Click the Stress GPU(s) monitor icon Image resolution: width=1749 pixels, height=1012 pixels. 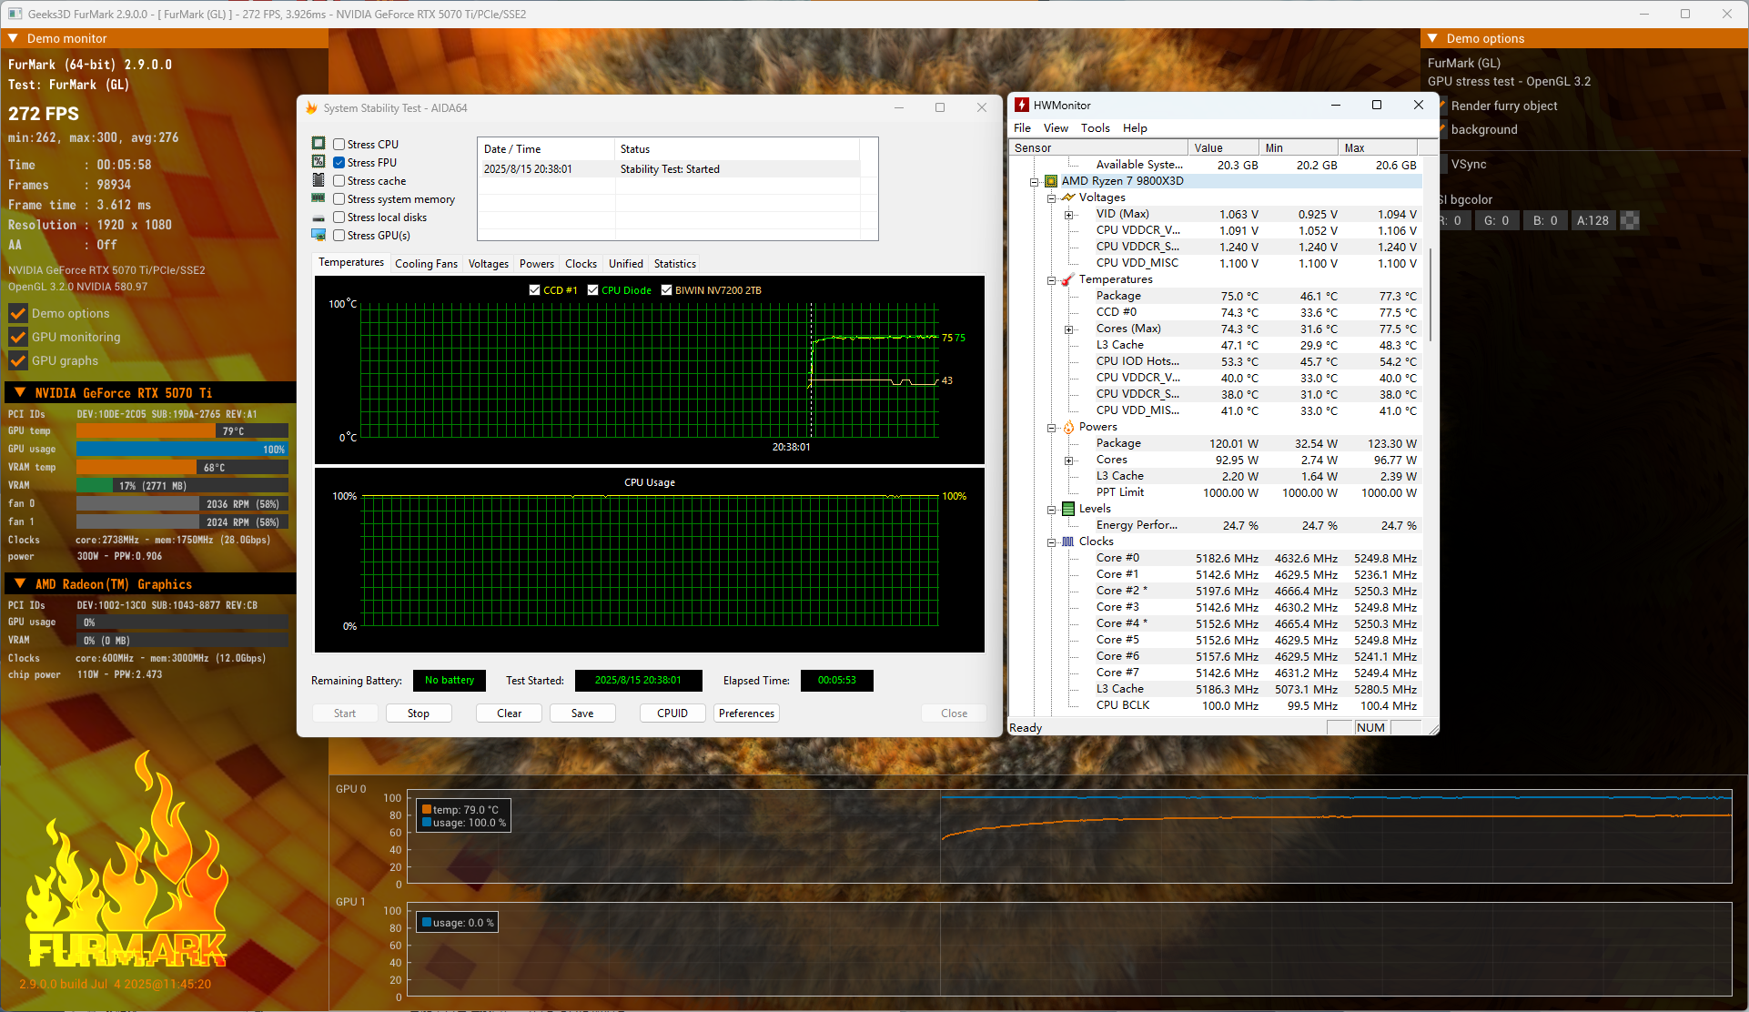tap(318, 235)
